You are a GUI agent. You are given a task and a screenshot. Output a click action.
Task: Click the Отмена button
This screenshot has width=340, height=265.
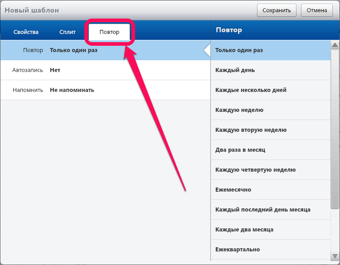point(316,10)
